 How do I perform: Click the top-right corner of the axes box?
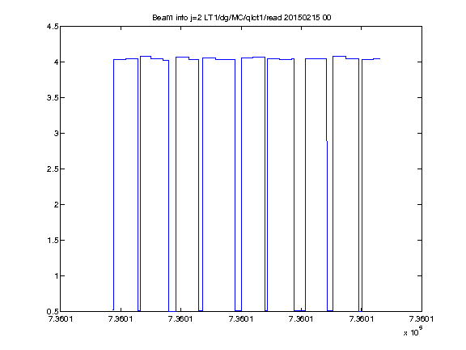click(422, 27)
